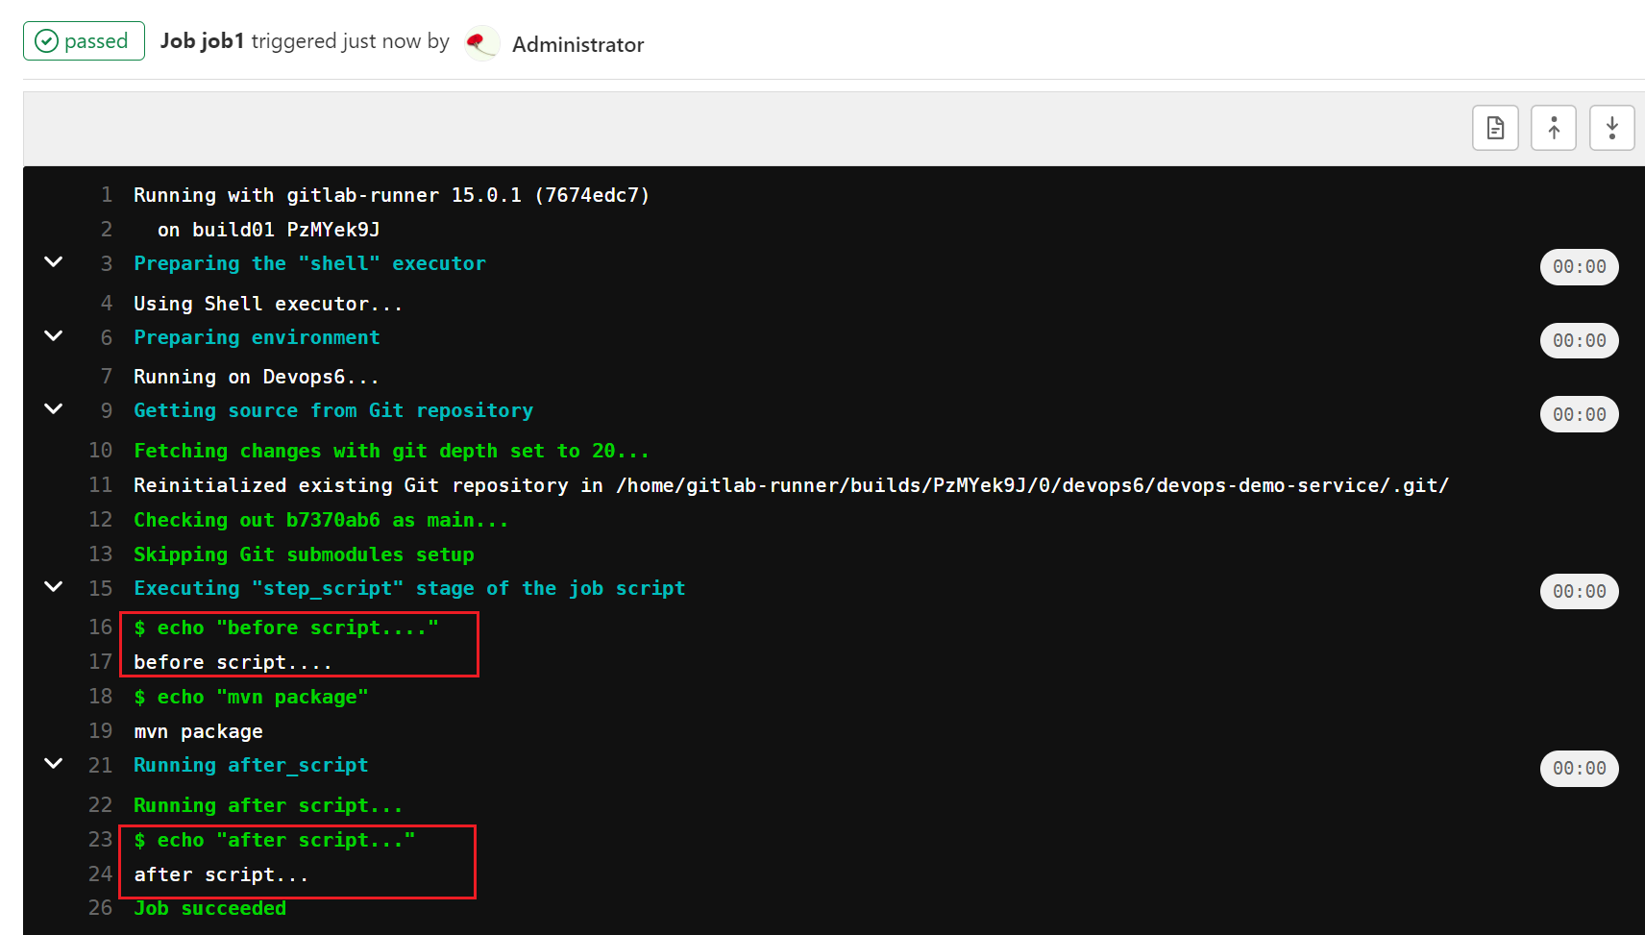Click line number 26 in log
The image size is (1645, 935).
coord(101,908)
